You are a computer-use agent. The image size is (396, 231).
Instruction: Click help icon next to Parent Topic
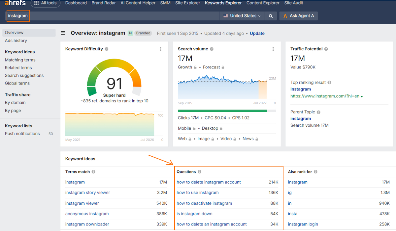(x=318, y=112)
